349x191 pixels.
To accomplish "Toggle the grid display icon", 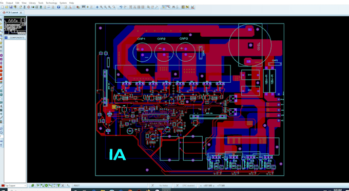I will (x=74, y=7).
